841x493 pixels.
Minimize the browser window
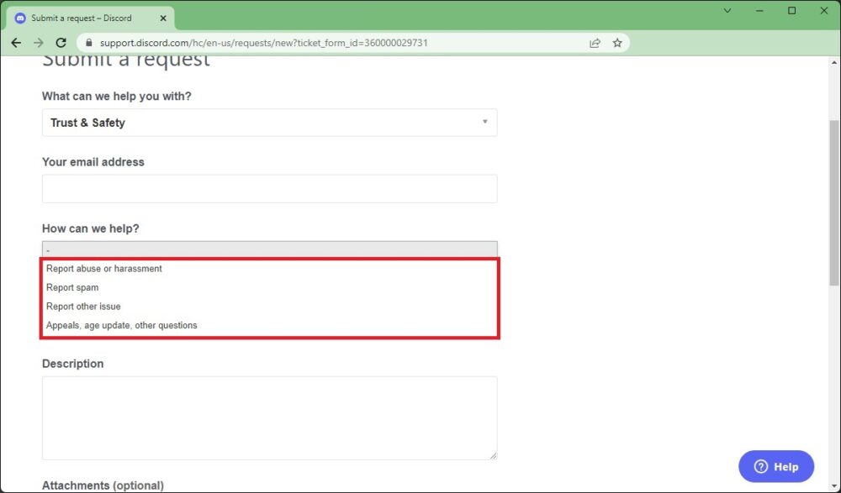pos(759,11)
